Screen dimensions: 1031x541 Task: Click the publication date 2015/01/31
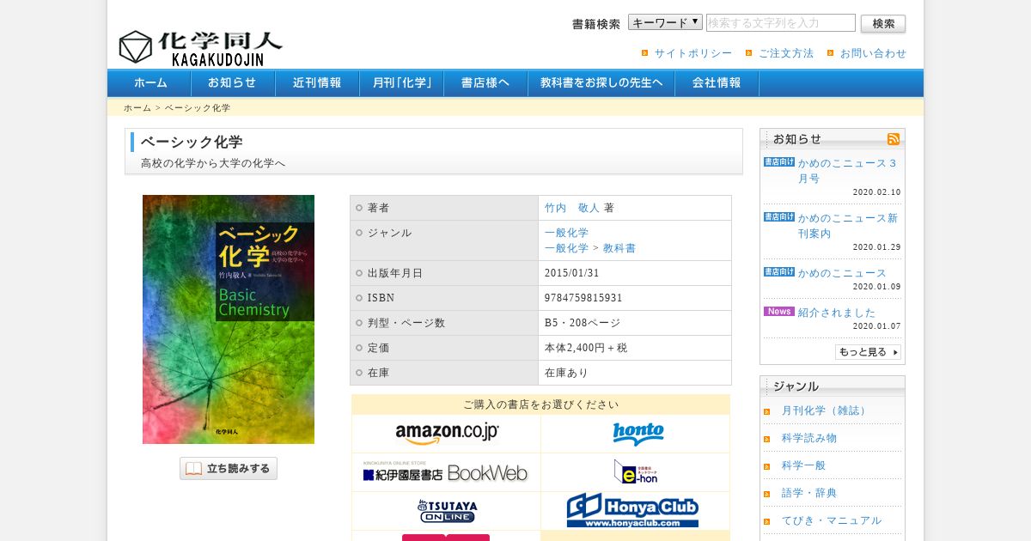pyautogui.click(x=571, y=273)
